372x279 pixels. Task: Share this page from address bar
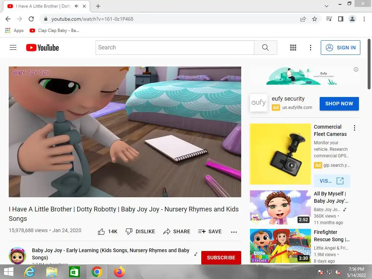pos(303,19)
